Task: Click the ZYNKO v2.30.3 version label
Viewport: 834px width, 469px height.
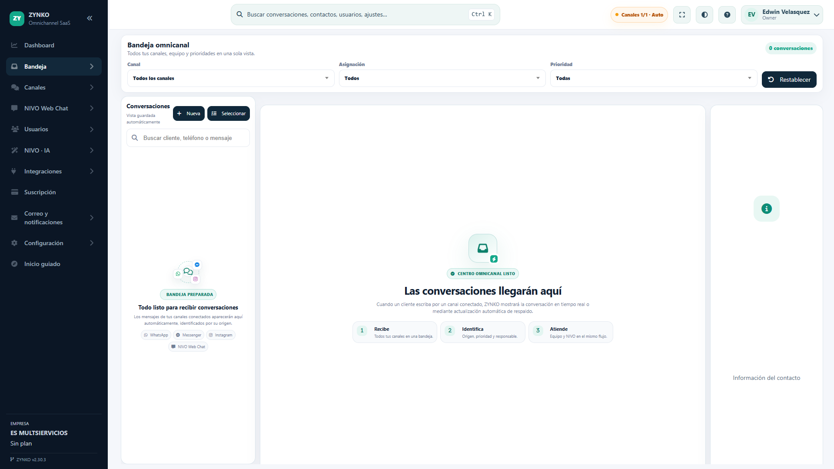Action: click(28, 459)
